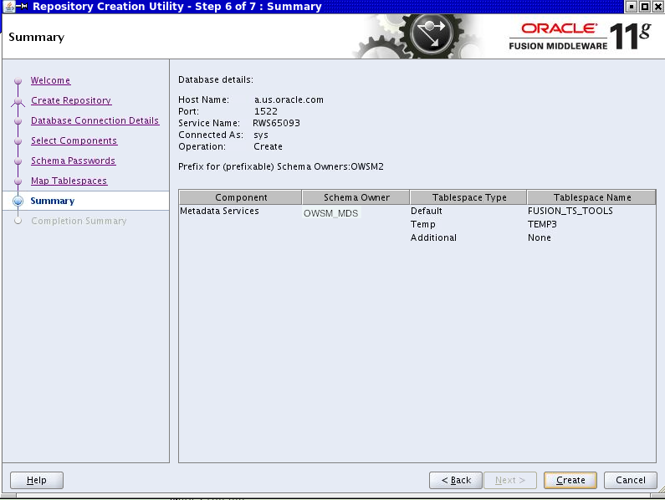Click the TEMP3 tablespace name

point(542,224)
